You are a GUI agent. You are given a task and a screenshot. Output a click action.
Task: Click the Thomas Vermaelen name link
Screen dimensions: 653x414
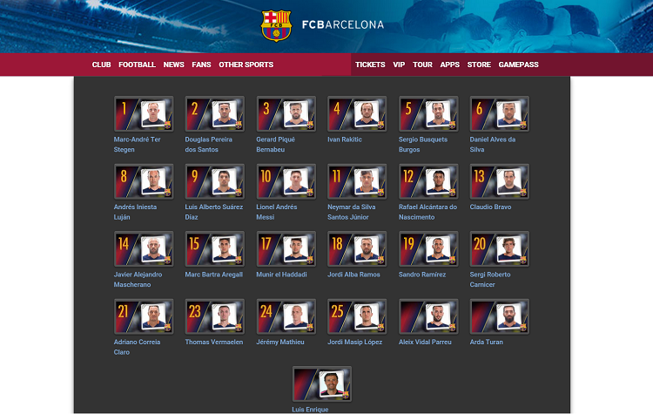(214, 342)
